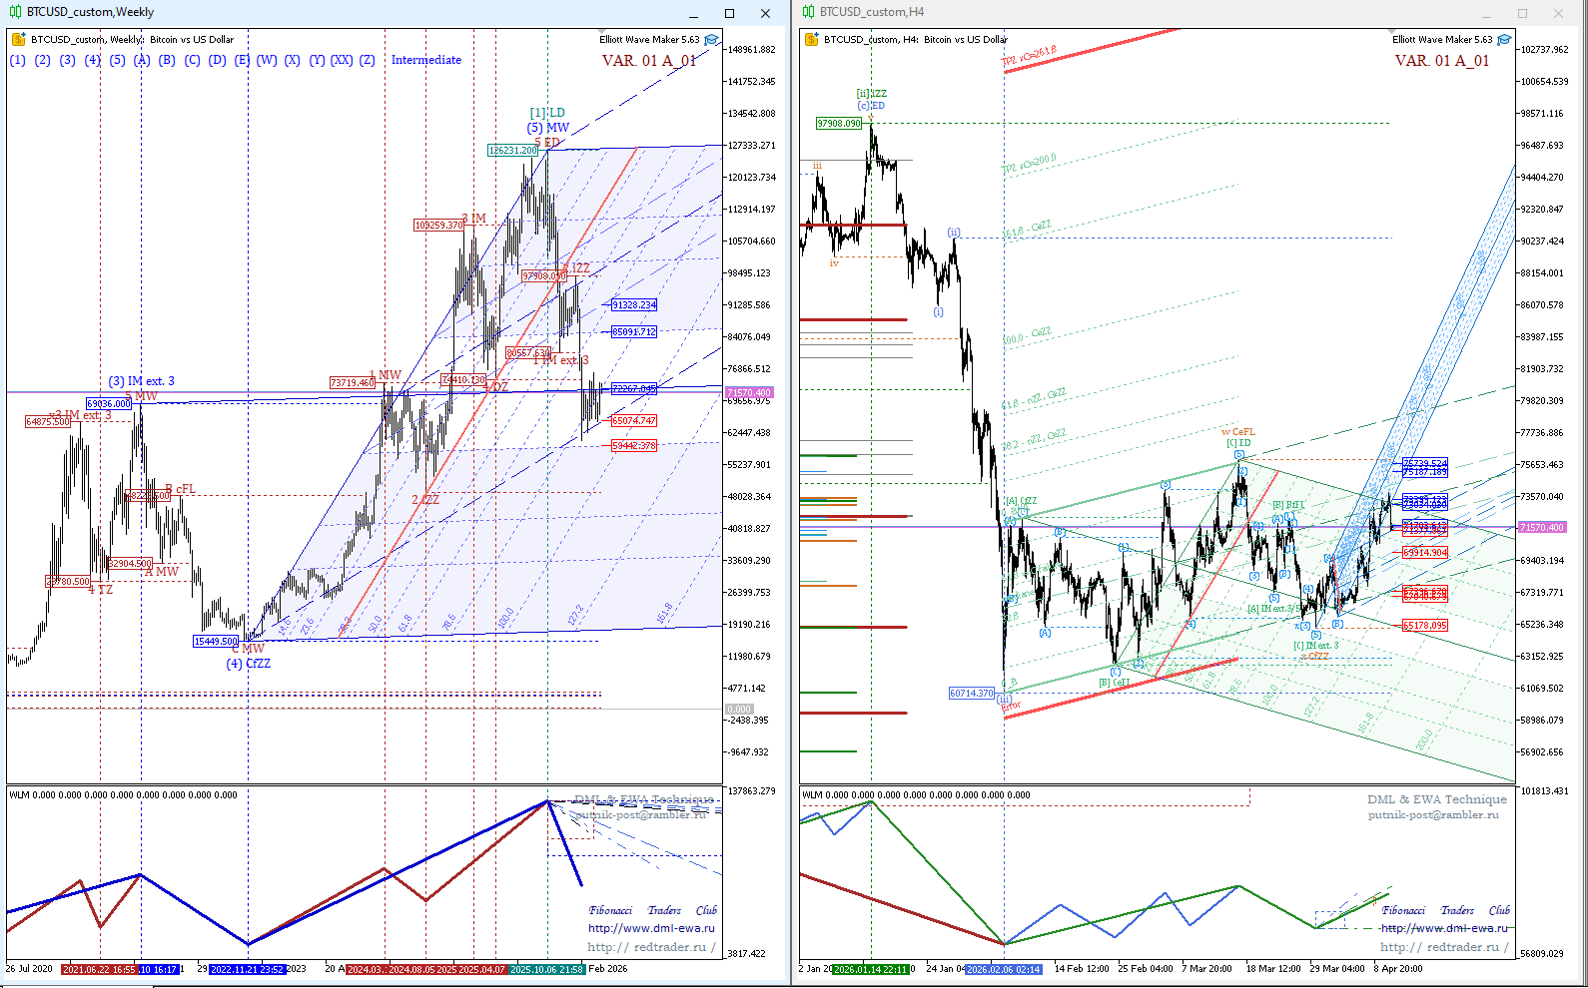The width and height of the screenshot is (1588, 988).
Task: Click the 2022.11.21 23:52 date marker on timeline
Action: point(247,969)
